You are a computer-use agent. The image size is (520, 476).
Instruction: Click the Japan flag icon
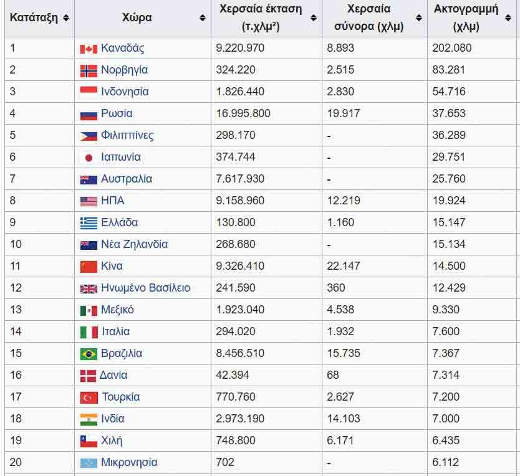[89, 158]
